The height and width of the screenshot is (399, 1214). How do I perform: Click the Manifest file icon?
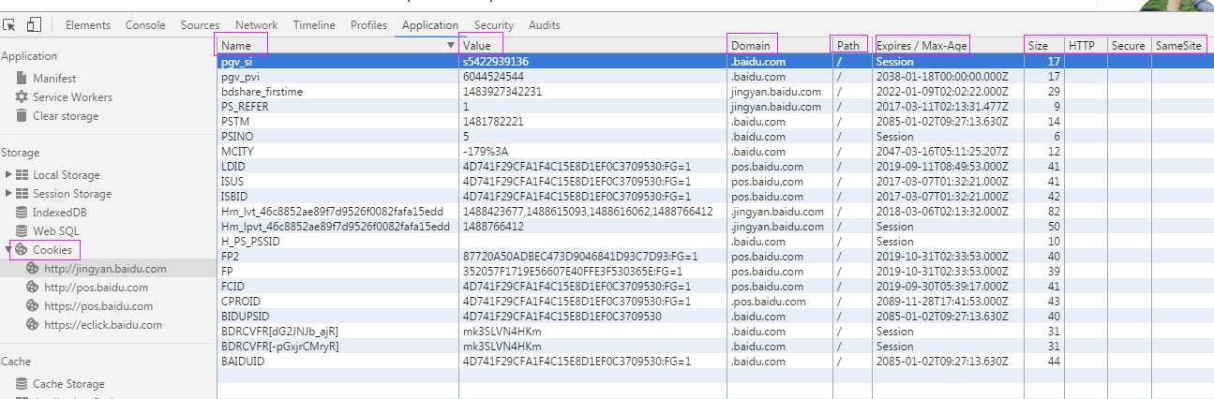click(x=22, y=79)
